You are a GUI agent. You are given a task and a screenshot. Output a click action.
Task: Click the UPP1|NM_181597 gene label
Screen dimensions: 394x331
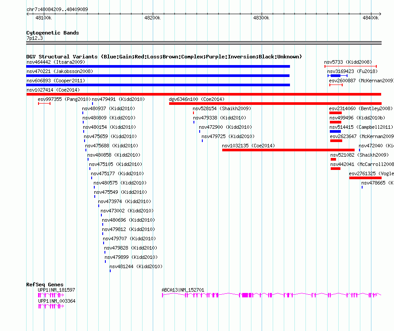pos(56,290)
